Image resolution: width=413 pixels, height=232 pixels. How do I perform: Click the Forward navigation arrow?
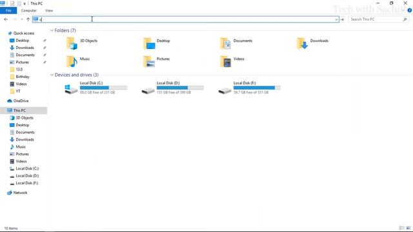pos(15,19)
